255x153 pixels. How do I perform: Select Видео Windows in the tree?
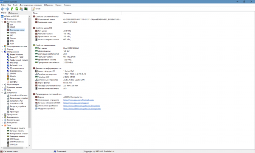[17, 55]
